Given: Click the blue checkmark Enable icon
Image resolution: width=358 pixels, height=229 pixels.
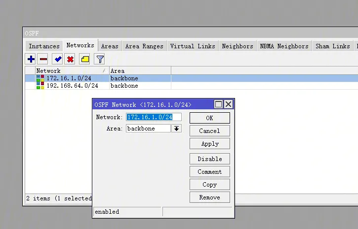Looking at the screenshot, I should 58,59.
